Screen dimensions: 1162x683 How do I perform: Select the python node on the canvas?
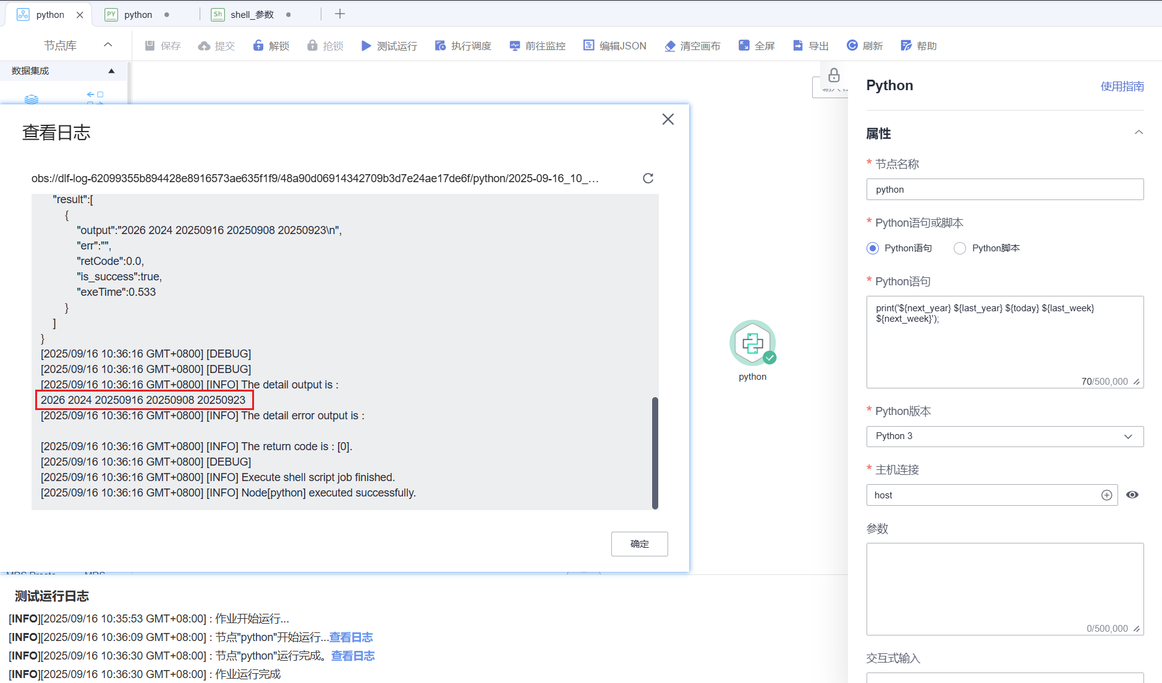tap(752, 343)
